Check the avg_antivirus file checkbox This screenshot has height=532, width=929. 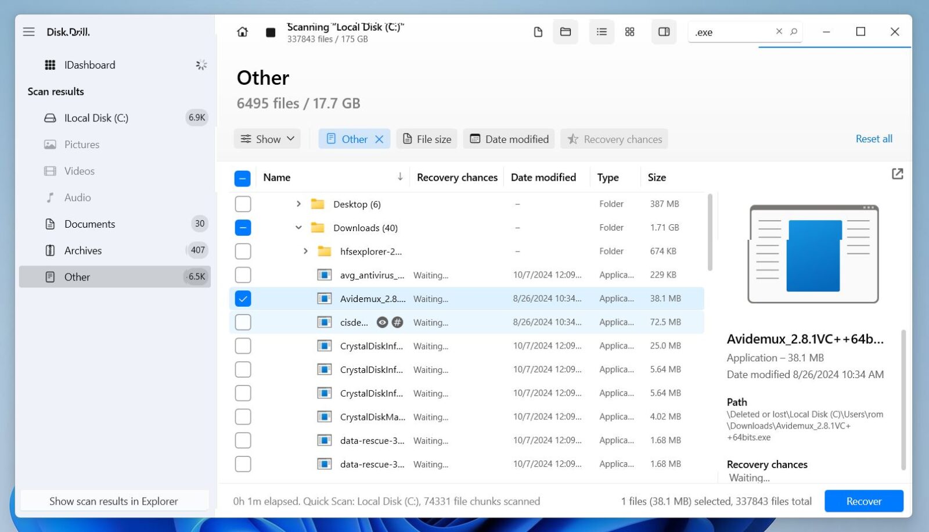click(243, 275)
